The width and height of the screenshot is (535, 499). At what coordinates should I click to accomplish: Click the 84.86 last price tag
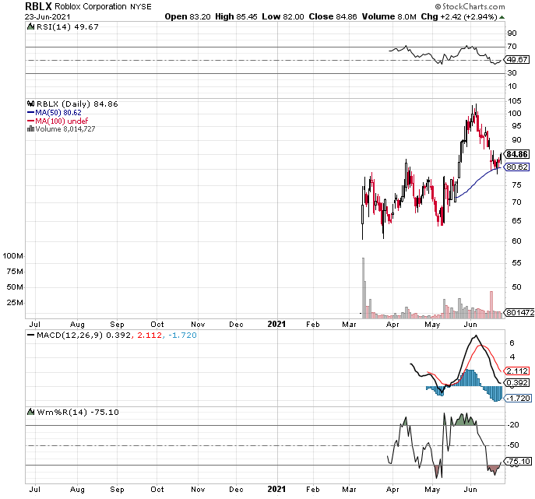pyautogui.click(x=517, y=154)
